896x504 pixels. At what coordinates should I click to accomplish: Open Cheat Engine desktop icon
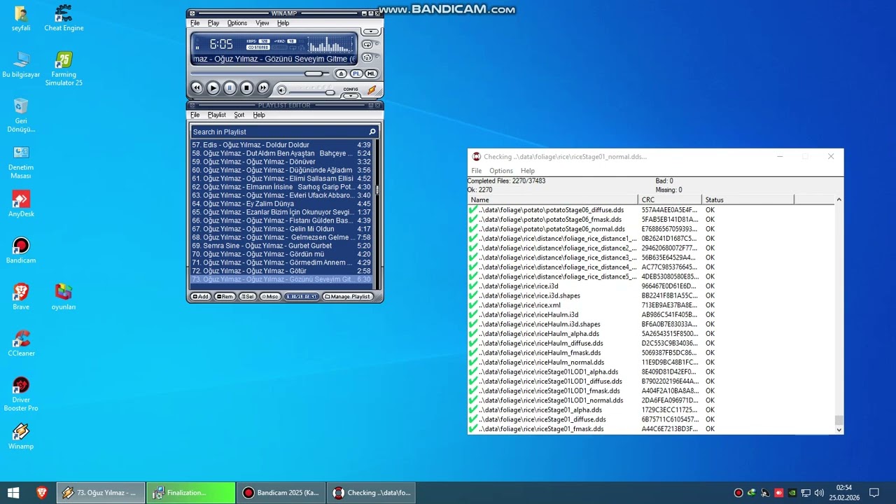[x=64, y=18]
